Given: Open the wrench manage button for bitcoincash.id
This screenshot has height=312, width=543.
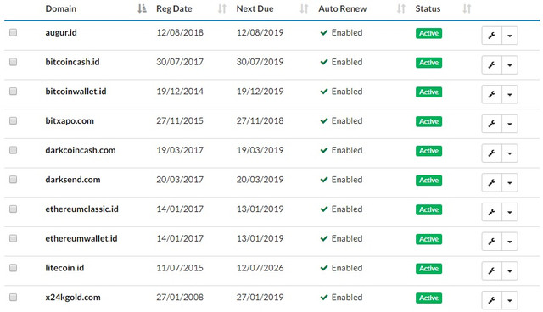Looking at the screenshot, I should pyautogui.click(x=491, y=65).
